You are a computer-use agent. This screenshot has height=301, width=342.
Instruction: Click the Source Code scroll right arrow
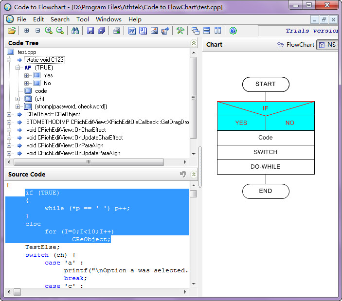pos(185,292)
